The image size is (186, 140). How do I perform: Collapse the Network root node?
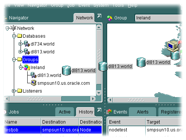click(7, 28)
